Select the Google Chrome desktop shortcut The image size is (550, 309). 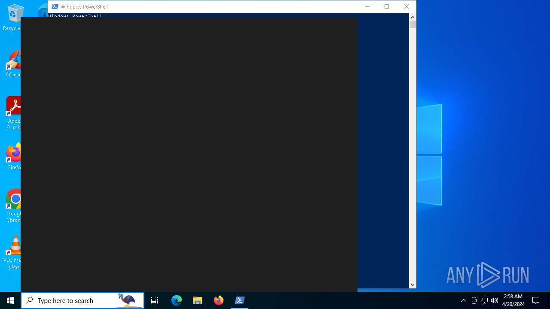click(13, 206)
